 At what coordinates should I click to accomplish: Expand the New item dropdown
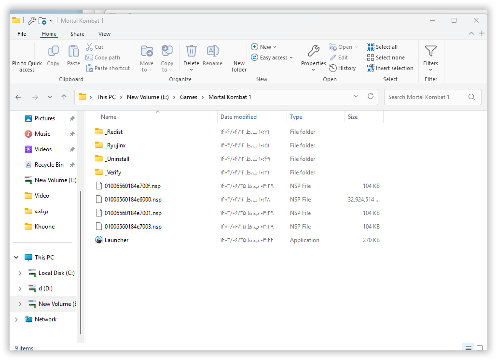pyautogui.click(x=275, y=47)
